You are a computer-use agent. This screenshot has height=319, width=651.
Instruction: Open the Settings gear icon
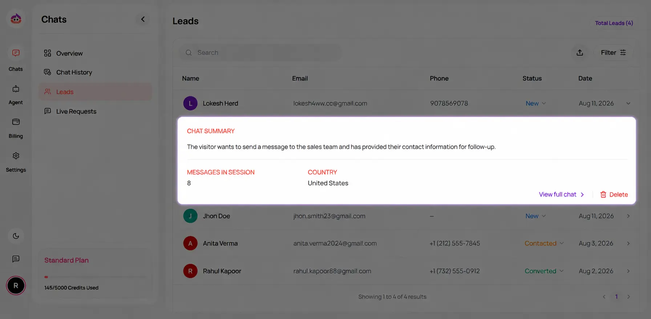tap(16, 156)
